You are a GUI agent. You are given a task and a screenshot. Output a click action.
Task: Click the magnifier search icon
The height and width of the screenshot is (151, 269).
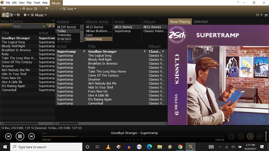50,26
